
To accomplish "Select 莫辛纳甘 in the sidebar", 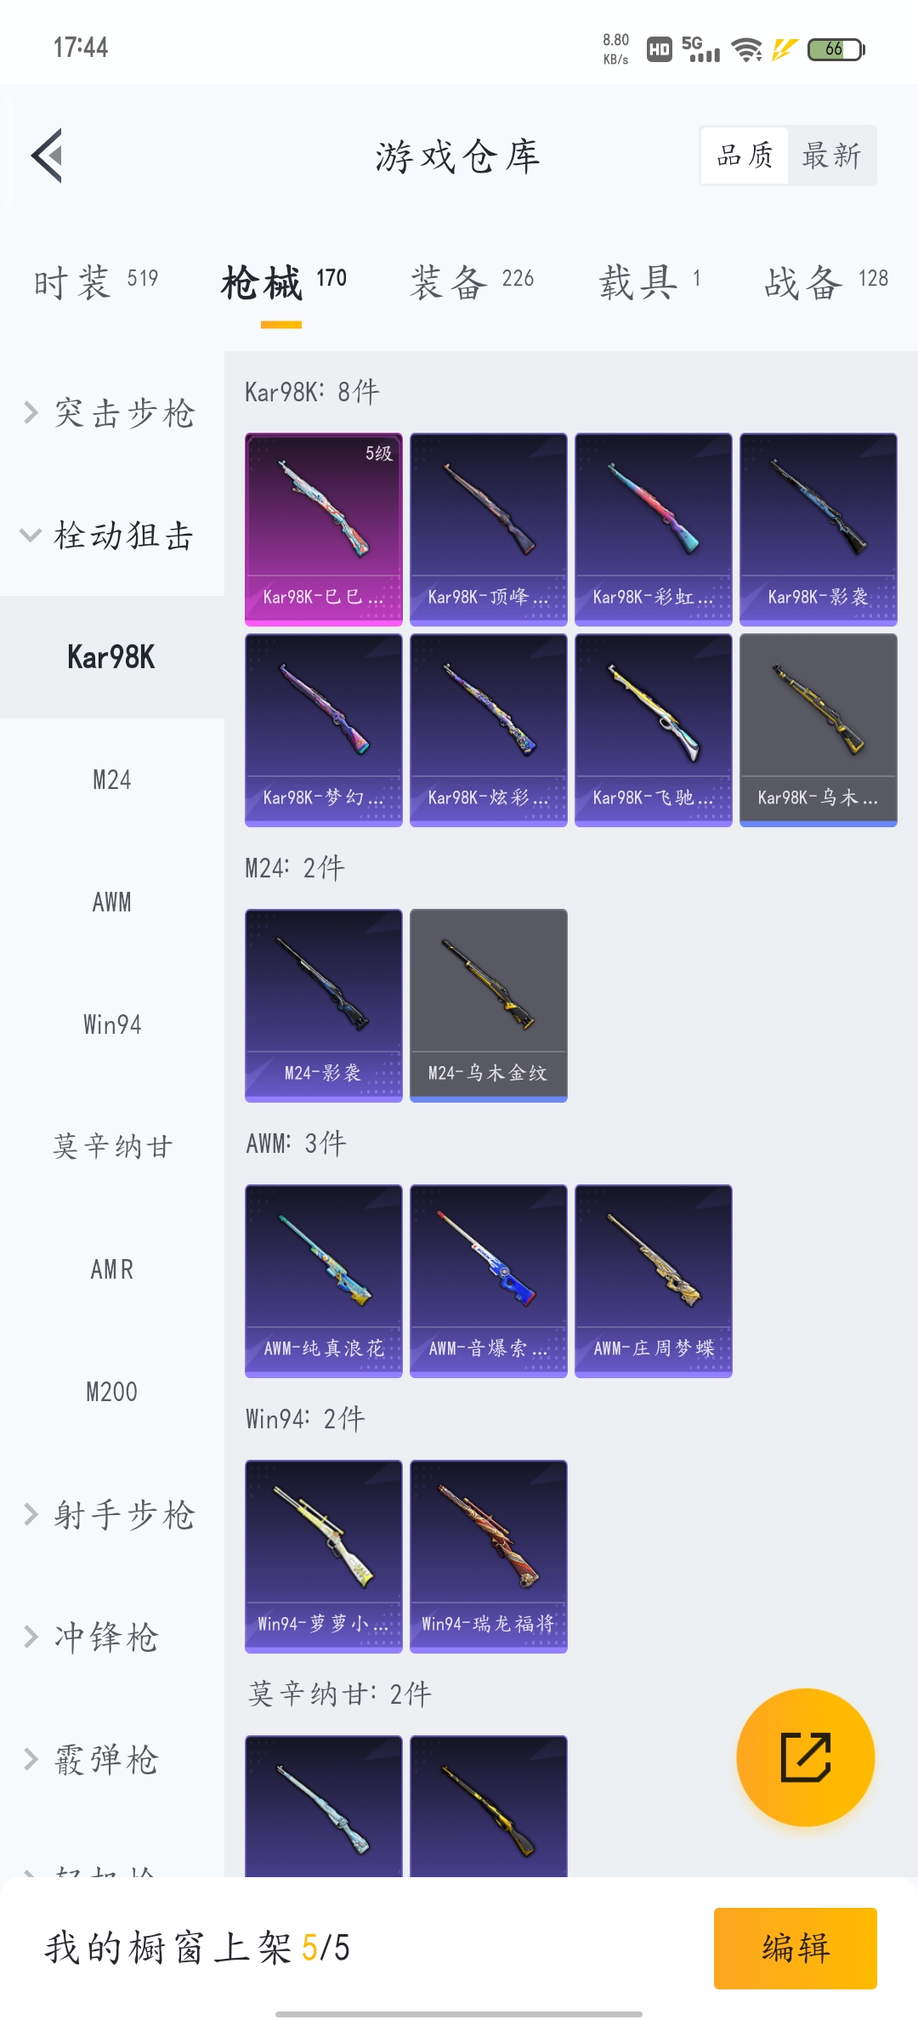I will click(111, 1147).
